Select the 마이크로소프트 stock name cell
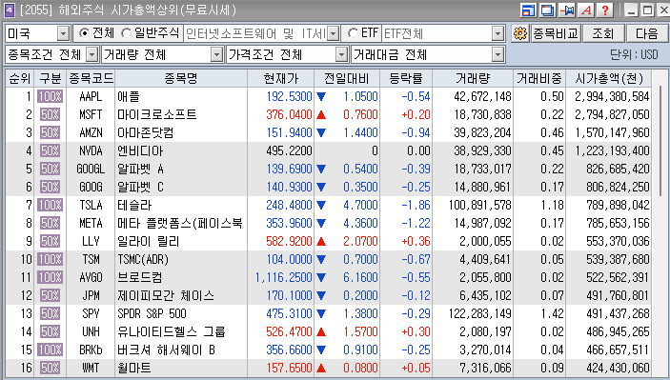The image size is (670, 380). point(181,114)
